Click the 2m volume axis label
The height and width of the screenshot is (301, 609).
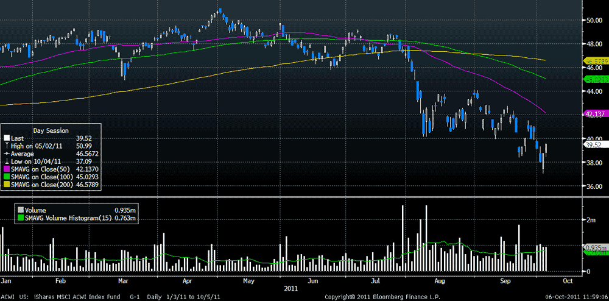(x=591, y=220)
